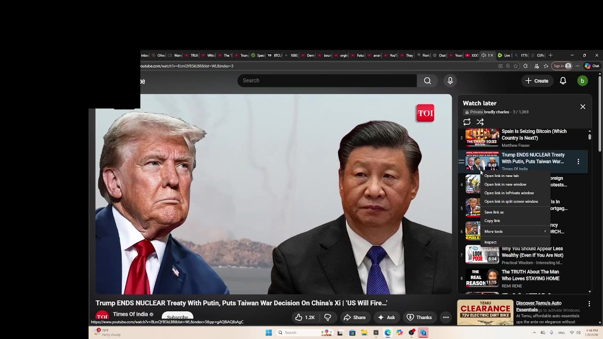
Task: Play The TRUTH About The Man video
Action: (x=530, y=275)
